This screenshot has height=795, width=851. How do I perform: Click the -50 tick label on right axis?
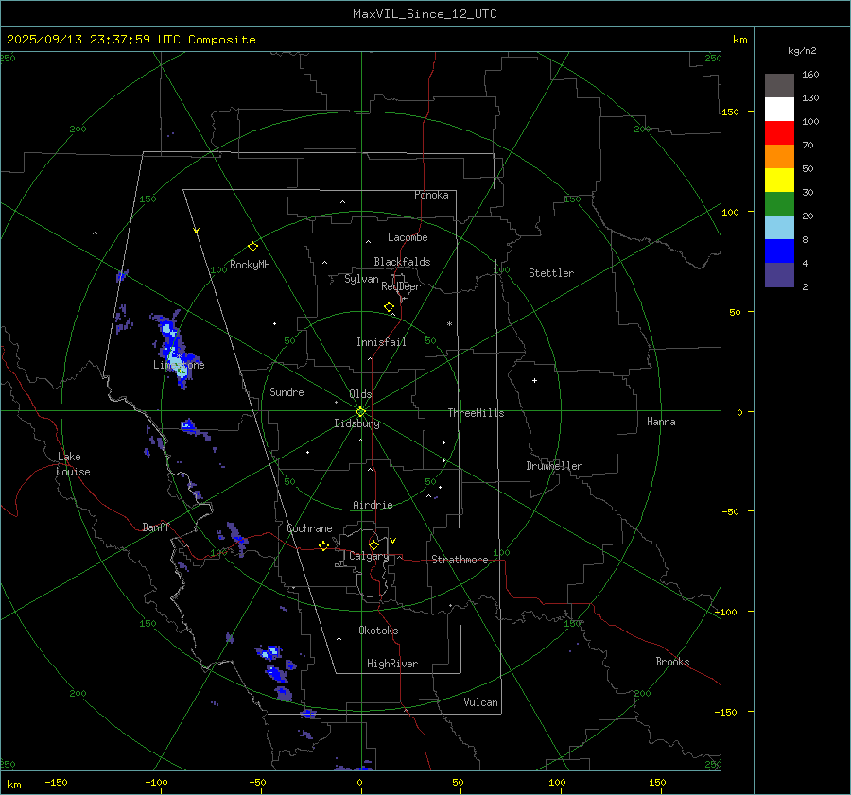pyautogui.click(x=731, y=511)
